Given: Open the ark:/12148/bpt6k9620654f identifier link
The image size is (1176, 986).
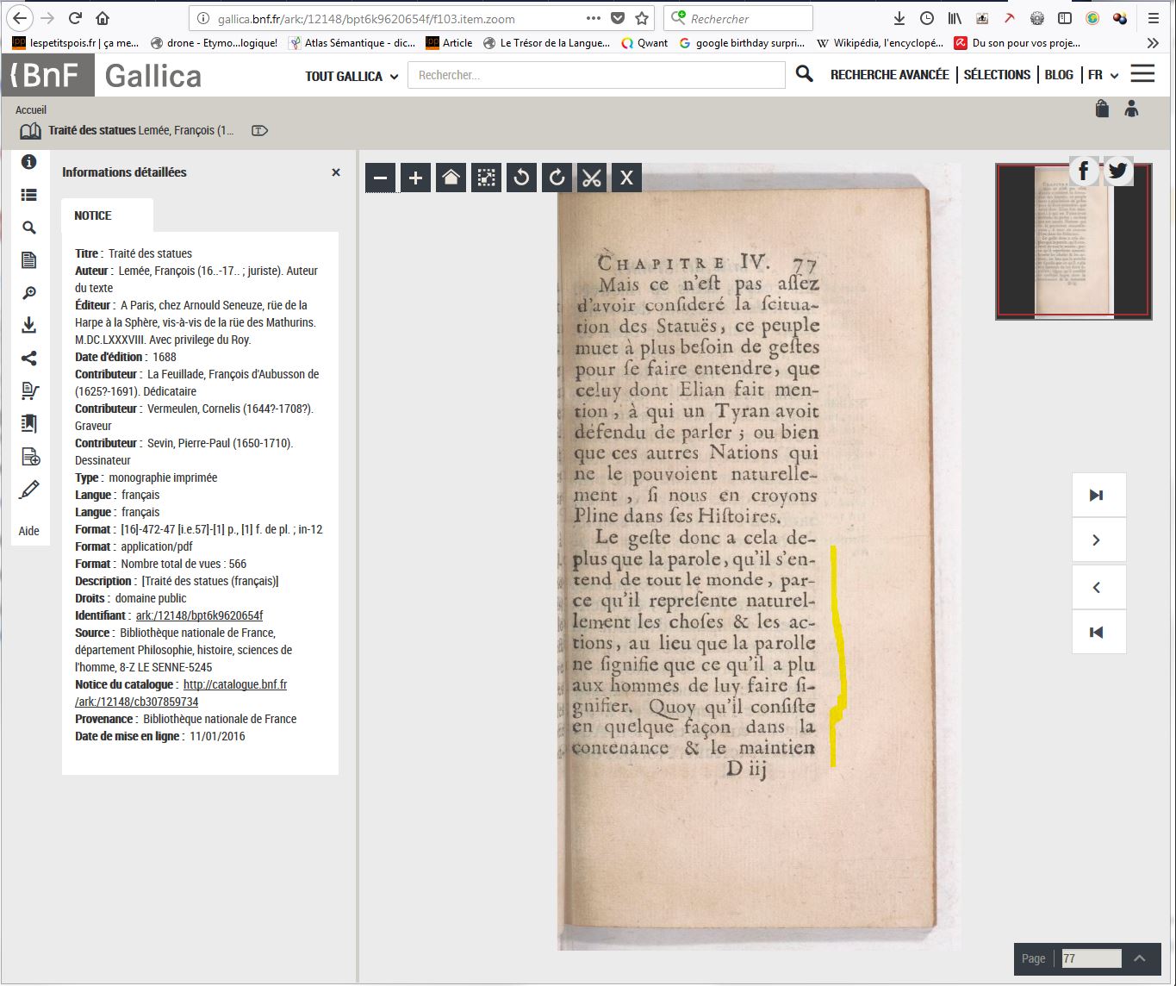Looking at the screenshot, I should tap(199, 615).
